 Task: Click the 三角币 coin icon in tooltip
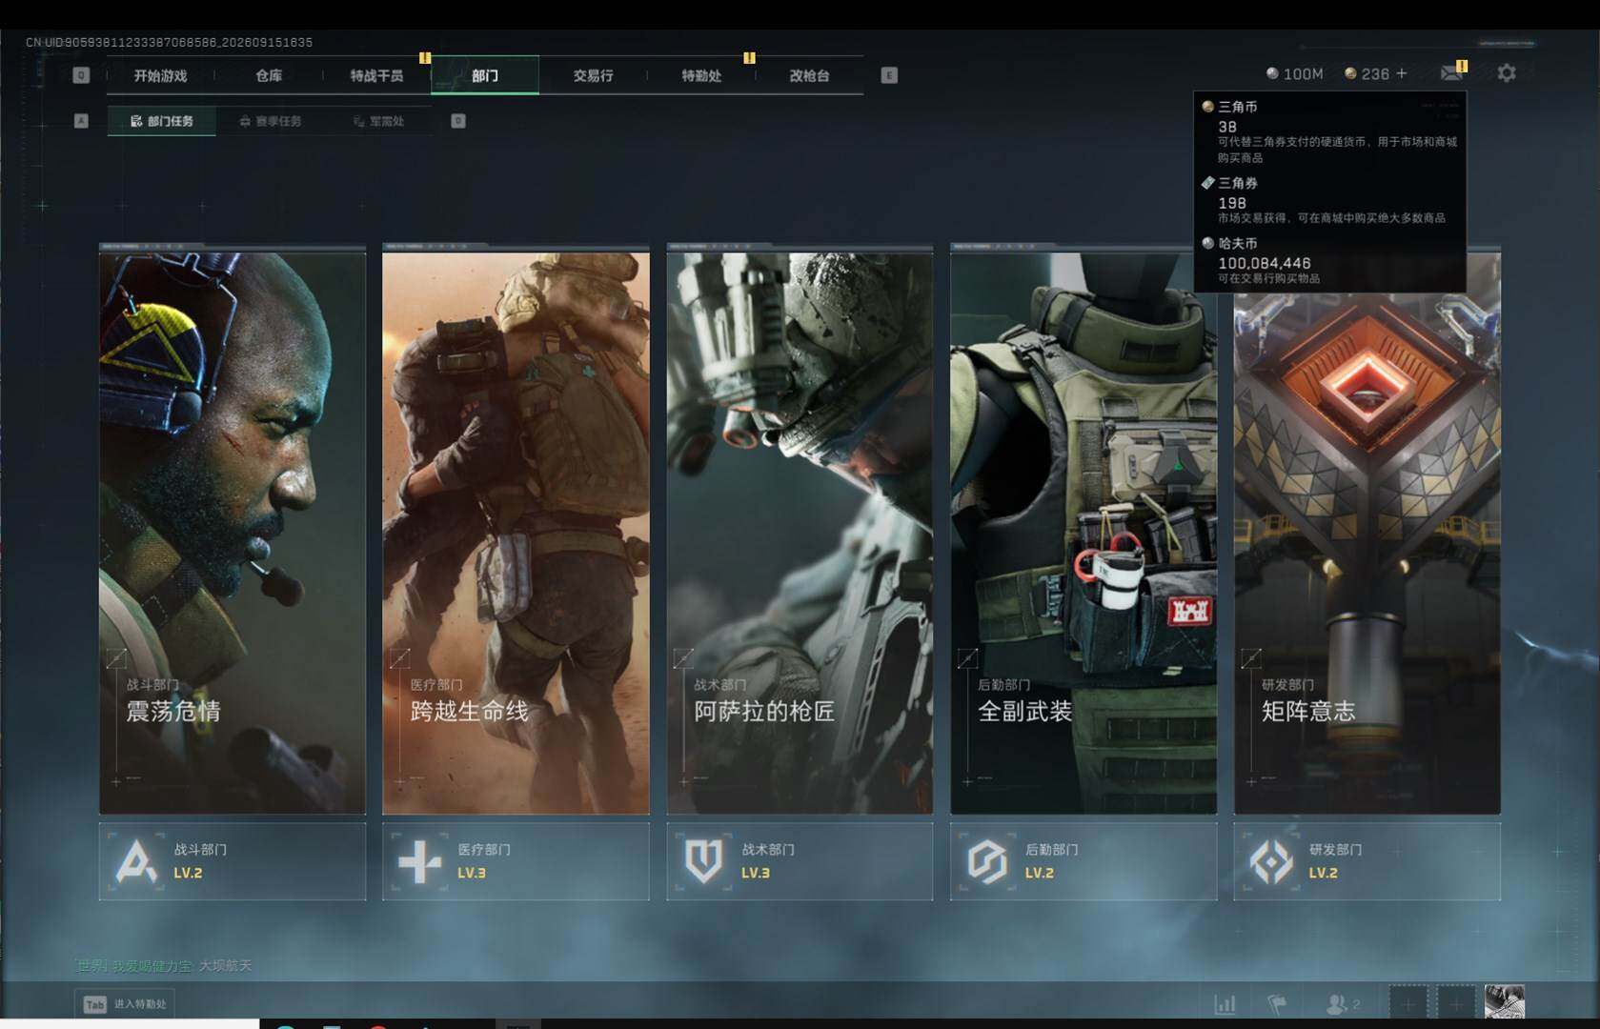click(x=1207, y=107)
